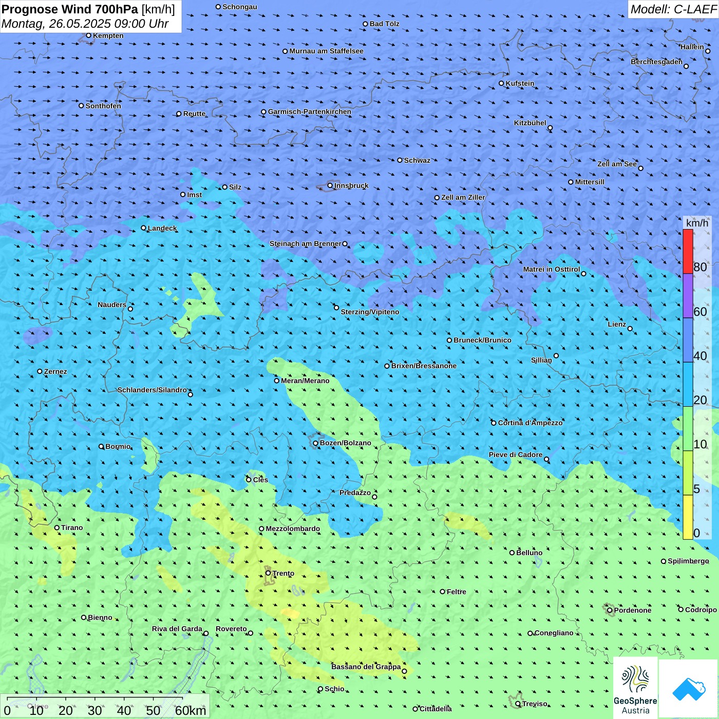Viewport: 719px width, 719px height.
Task: Click the 'Schlanders/Silandro' label
Action: pyautogui.click(x=152, y=390)
